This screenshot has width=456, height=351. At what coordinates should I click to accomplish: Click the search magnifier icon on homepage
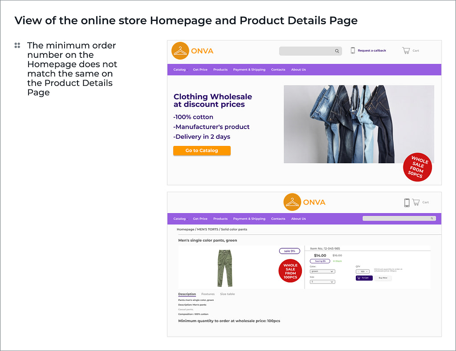click(337, 51)
